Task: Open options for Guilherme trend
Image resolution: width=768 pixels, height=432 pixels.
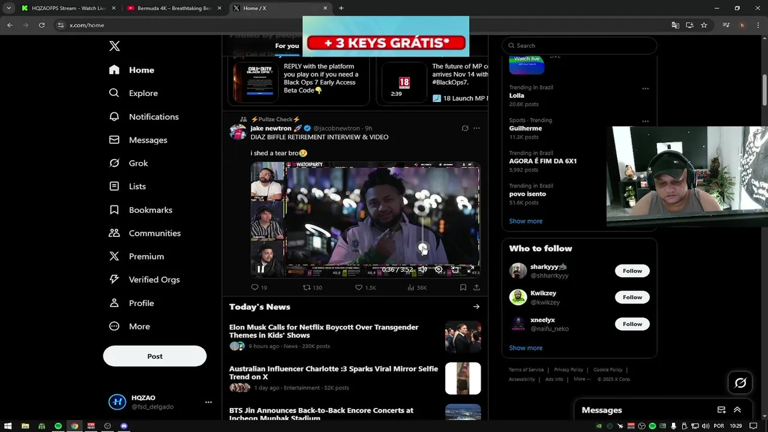Action: click(x=646, y=121)
